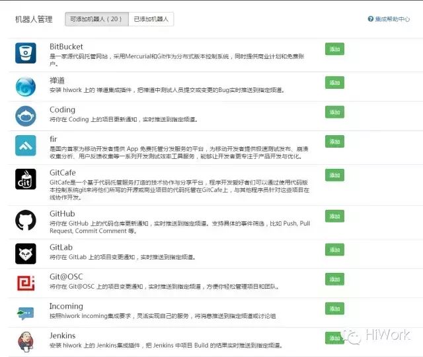Click the Git@OSC red logo icon
The image size is (423, 357).
[x=26, y=283]
